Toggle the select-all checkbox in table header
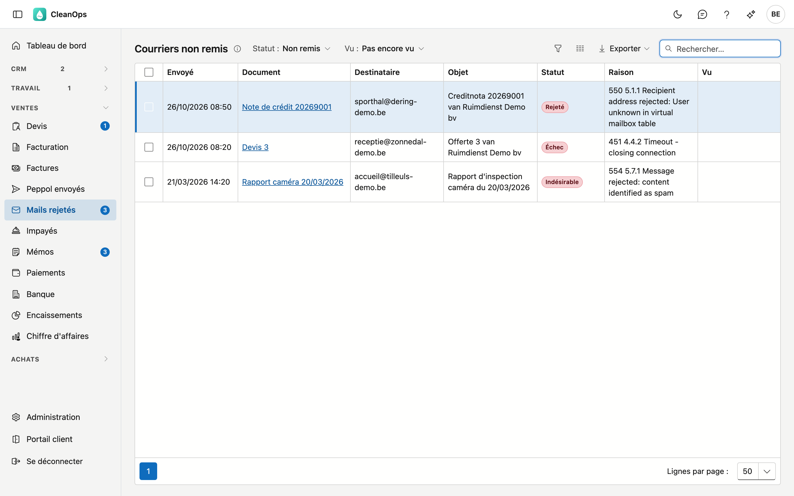 tap(149, 72)
